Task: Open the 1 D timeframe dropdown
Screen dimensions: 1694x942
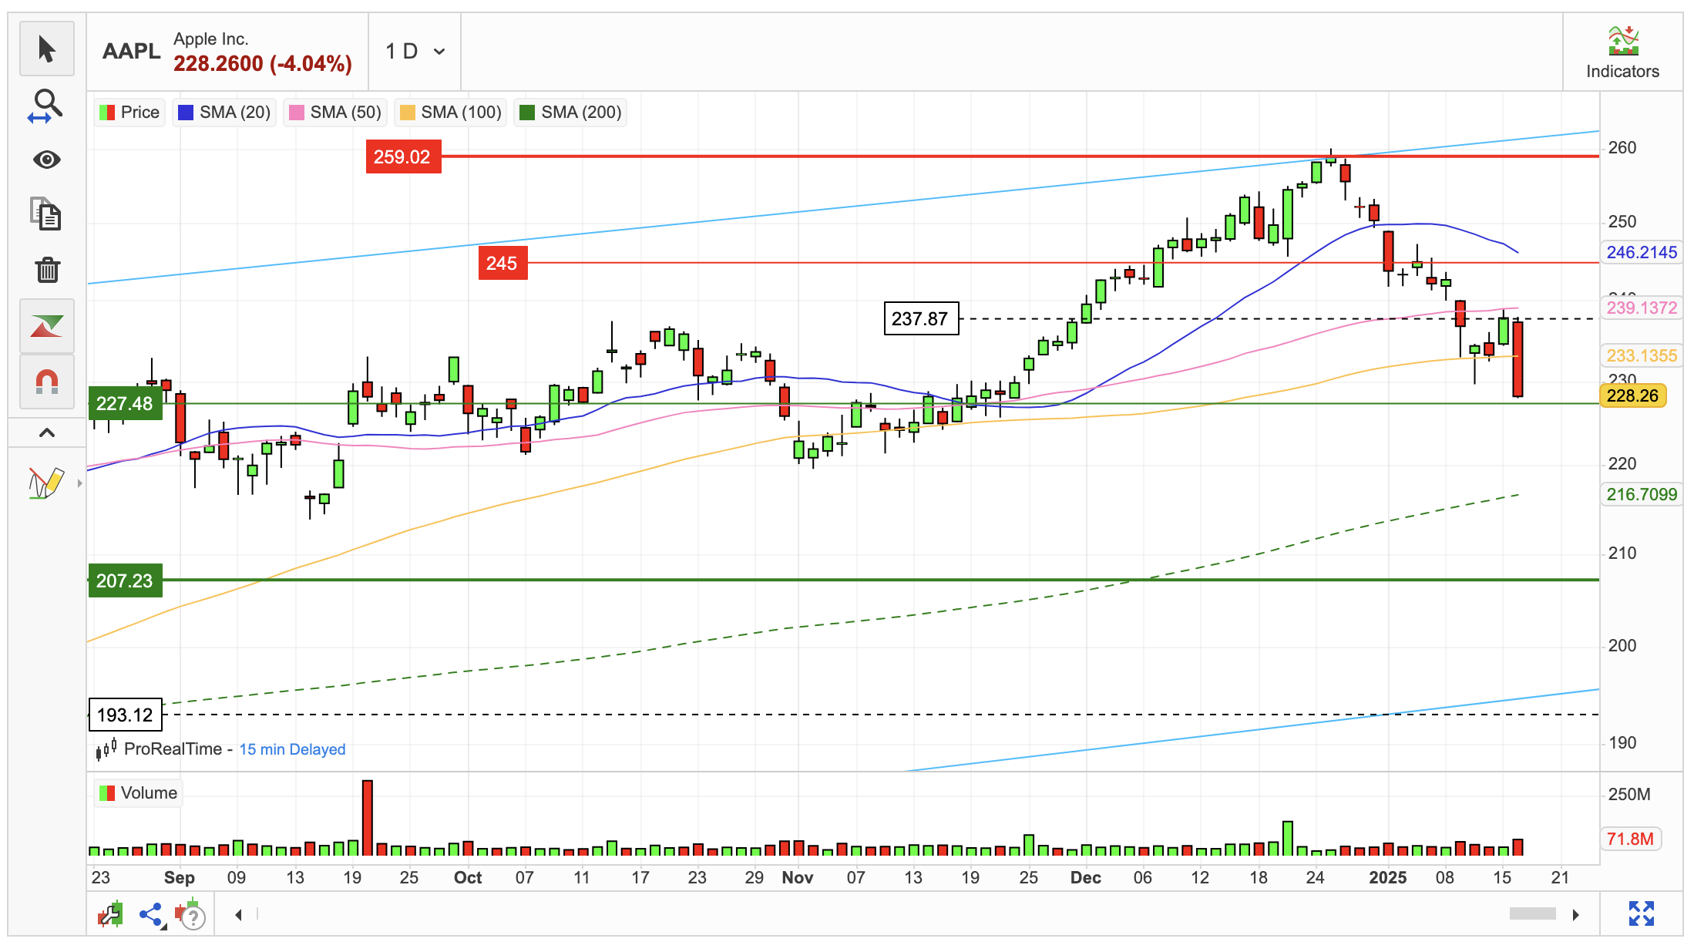Action: pos(415,52)
